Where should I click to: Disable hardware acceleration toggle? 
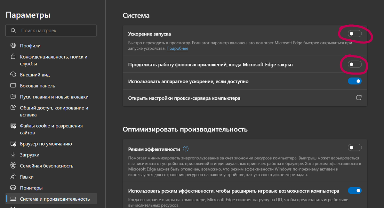click(355, 81)
